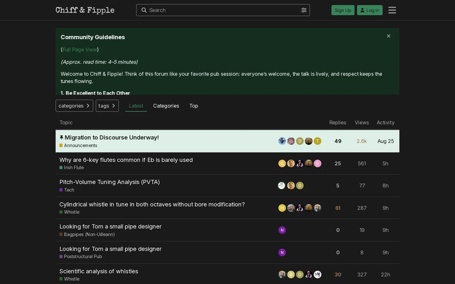The height and width of the screenshot is (284, 455).
Task: Click the Log In button
Action: pos(370,10)
